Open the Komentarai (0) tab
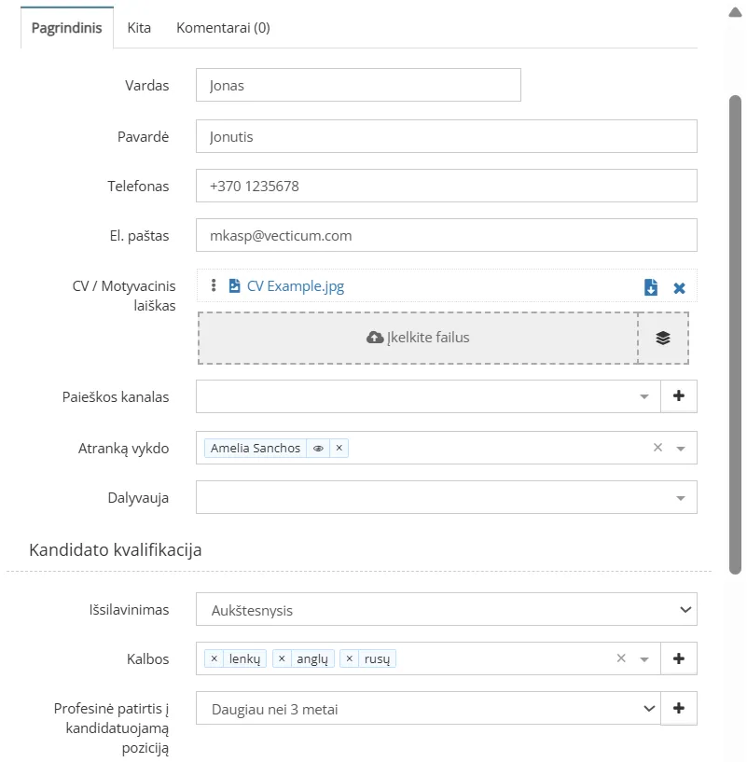Viewport: 747px width, 762px height. coord(223,28)
